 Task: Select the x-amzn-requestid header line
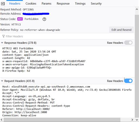pyautogui.click(x=44, y=61)
